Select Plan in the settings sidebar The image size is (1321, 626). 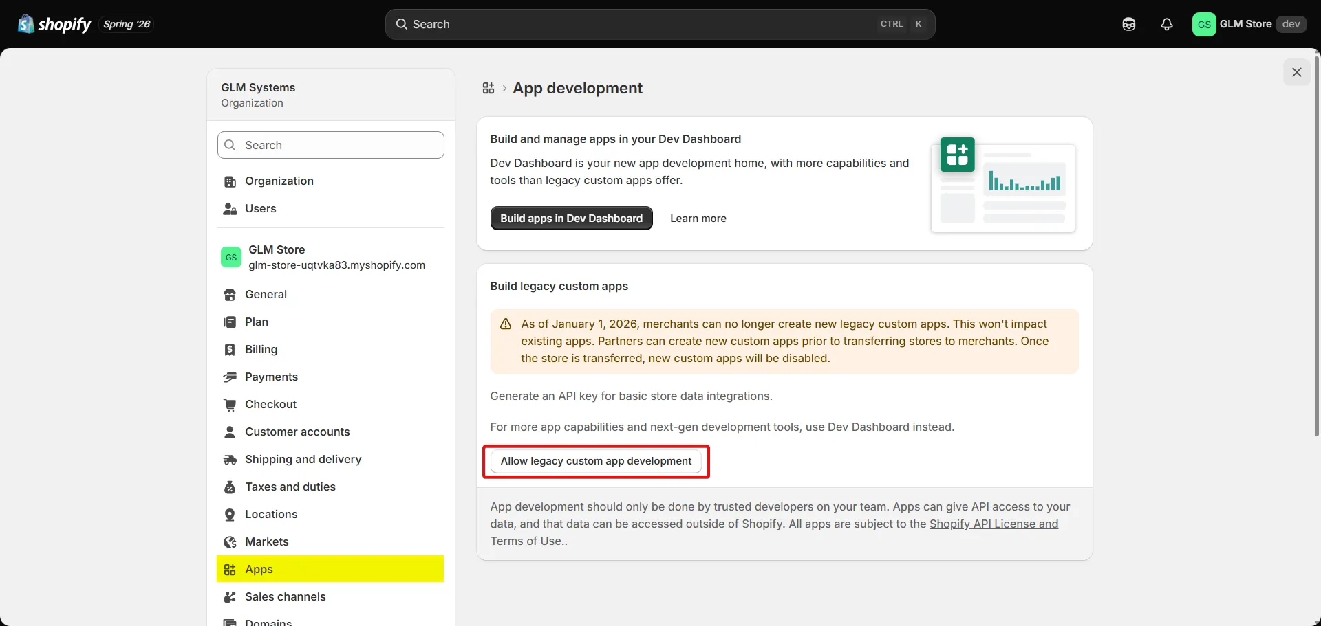pos(330,322)
